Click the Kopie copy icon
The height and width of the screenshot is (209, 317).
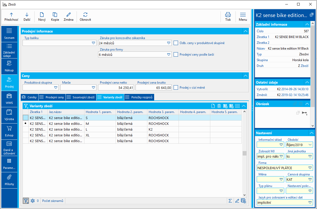pyautogui.click(x=55, y=15)
